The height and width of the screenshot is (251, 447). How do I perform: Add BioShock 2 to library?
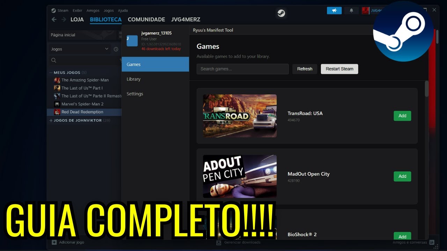click(402, 236)
